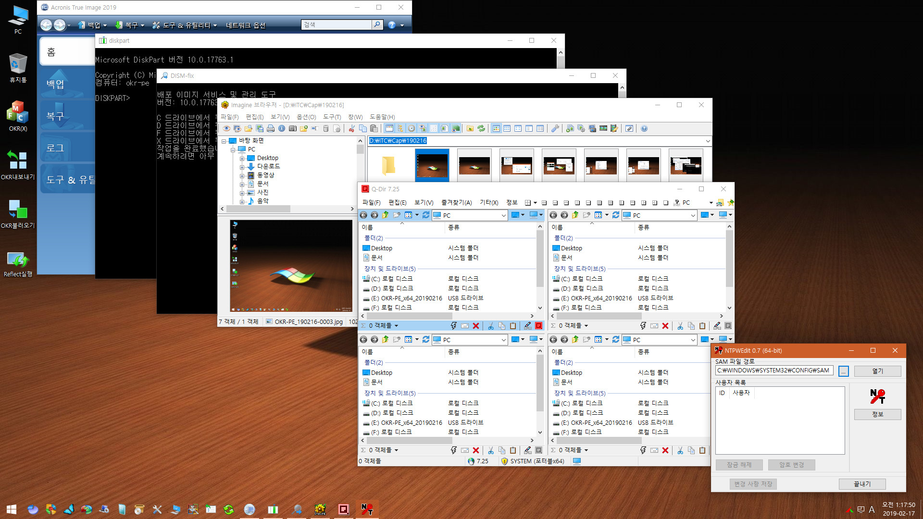The width and height of the screenshot is (923, 519).
Task: Click the trash can delete icon in the Imagine toolbar
Action: 326,129
